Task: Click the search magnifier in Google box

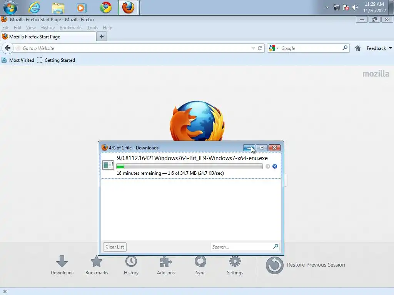Action: pos(345,48)
